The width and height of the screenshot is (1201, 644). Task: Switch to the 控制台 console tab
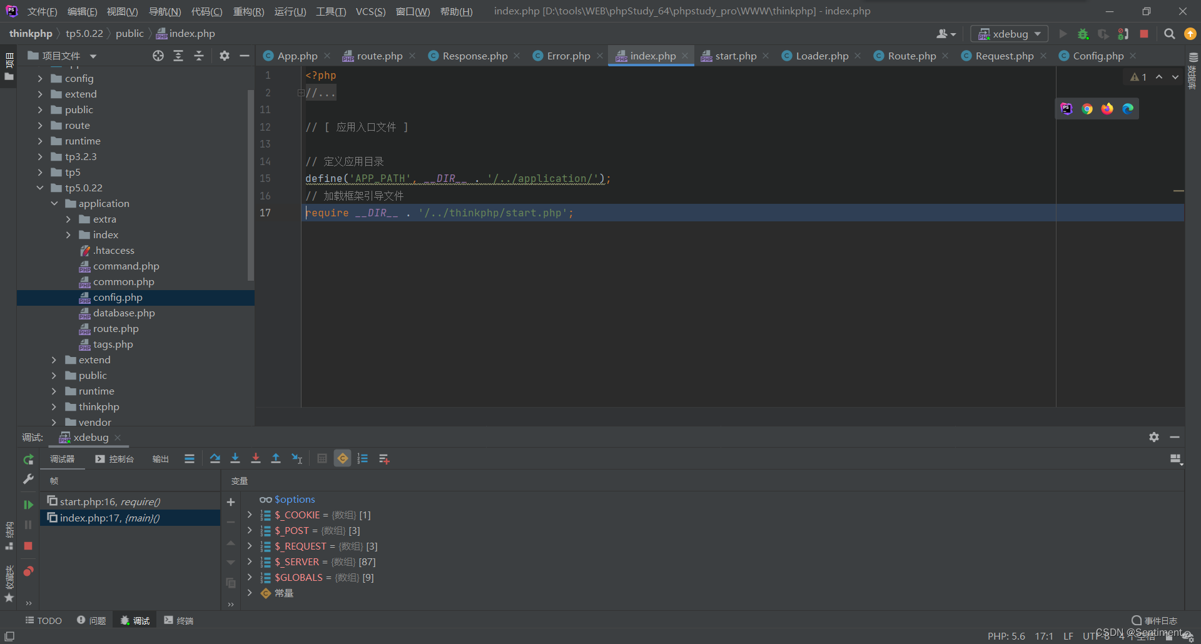(x=114, y=459)
